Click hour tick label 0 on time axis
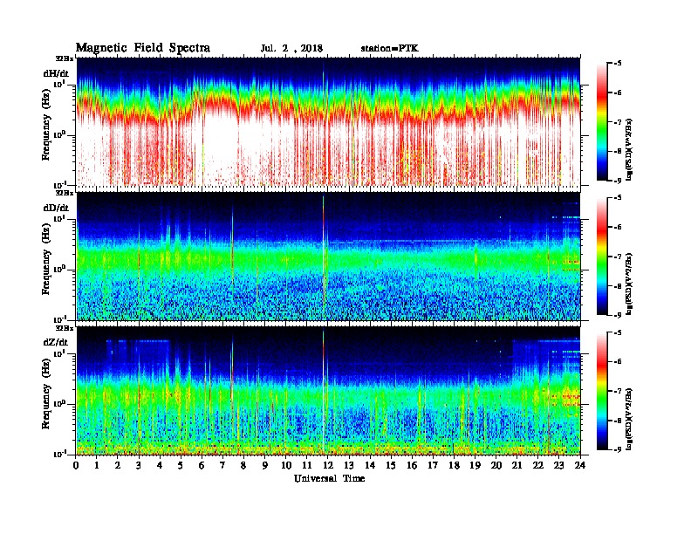The width and height of the screenshot is (691, 534). (76, 465)
